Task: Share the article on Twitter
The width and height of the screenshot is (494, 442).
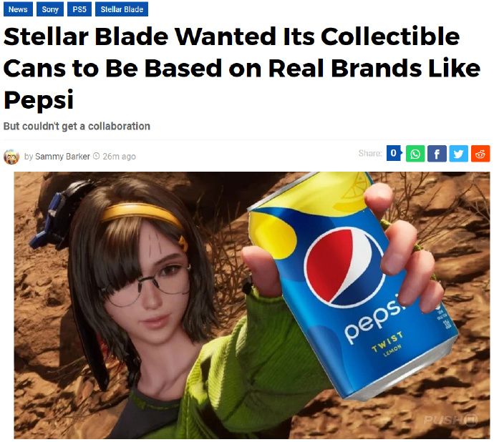Action: click(458, 154)
